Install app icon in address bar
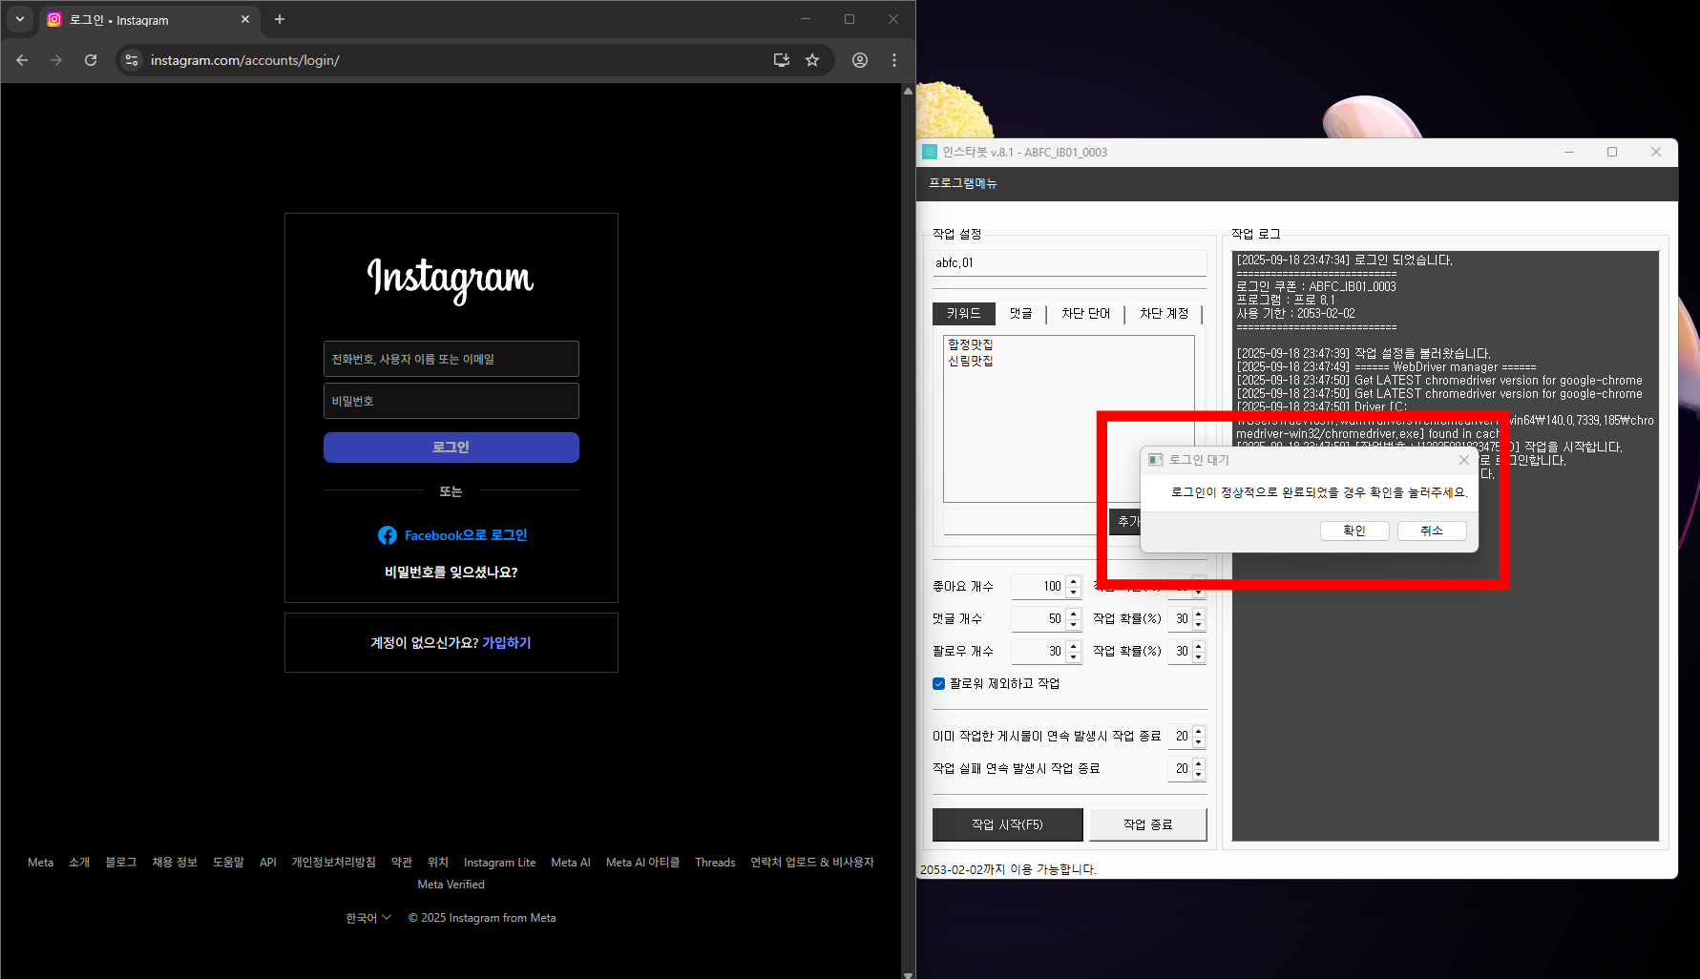Screen dimensions: 1700x979 tap(782, 60)
